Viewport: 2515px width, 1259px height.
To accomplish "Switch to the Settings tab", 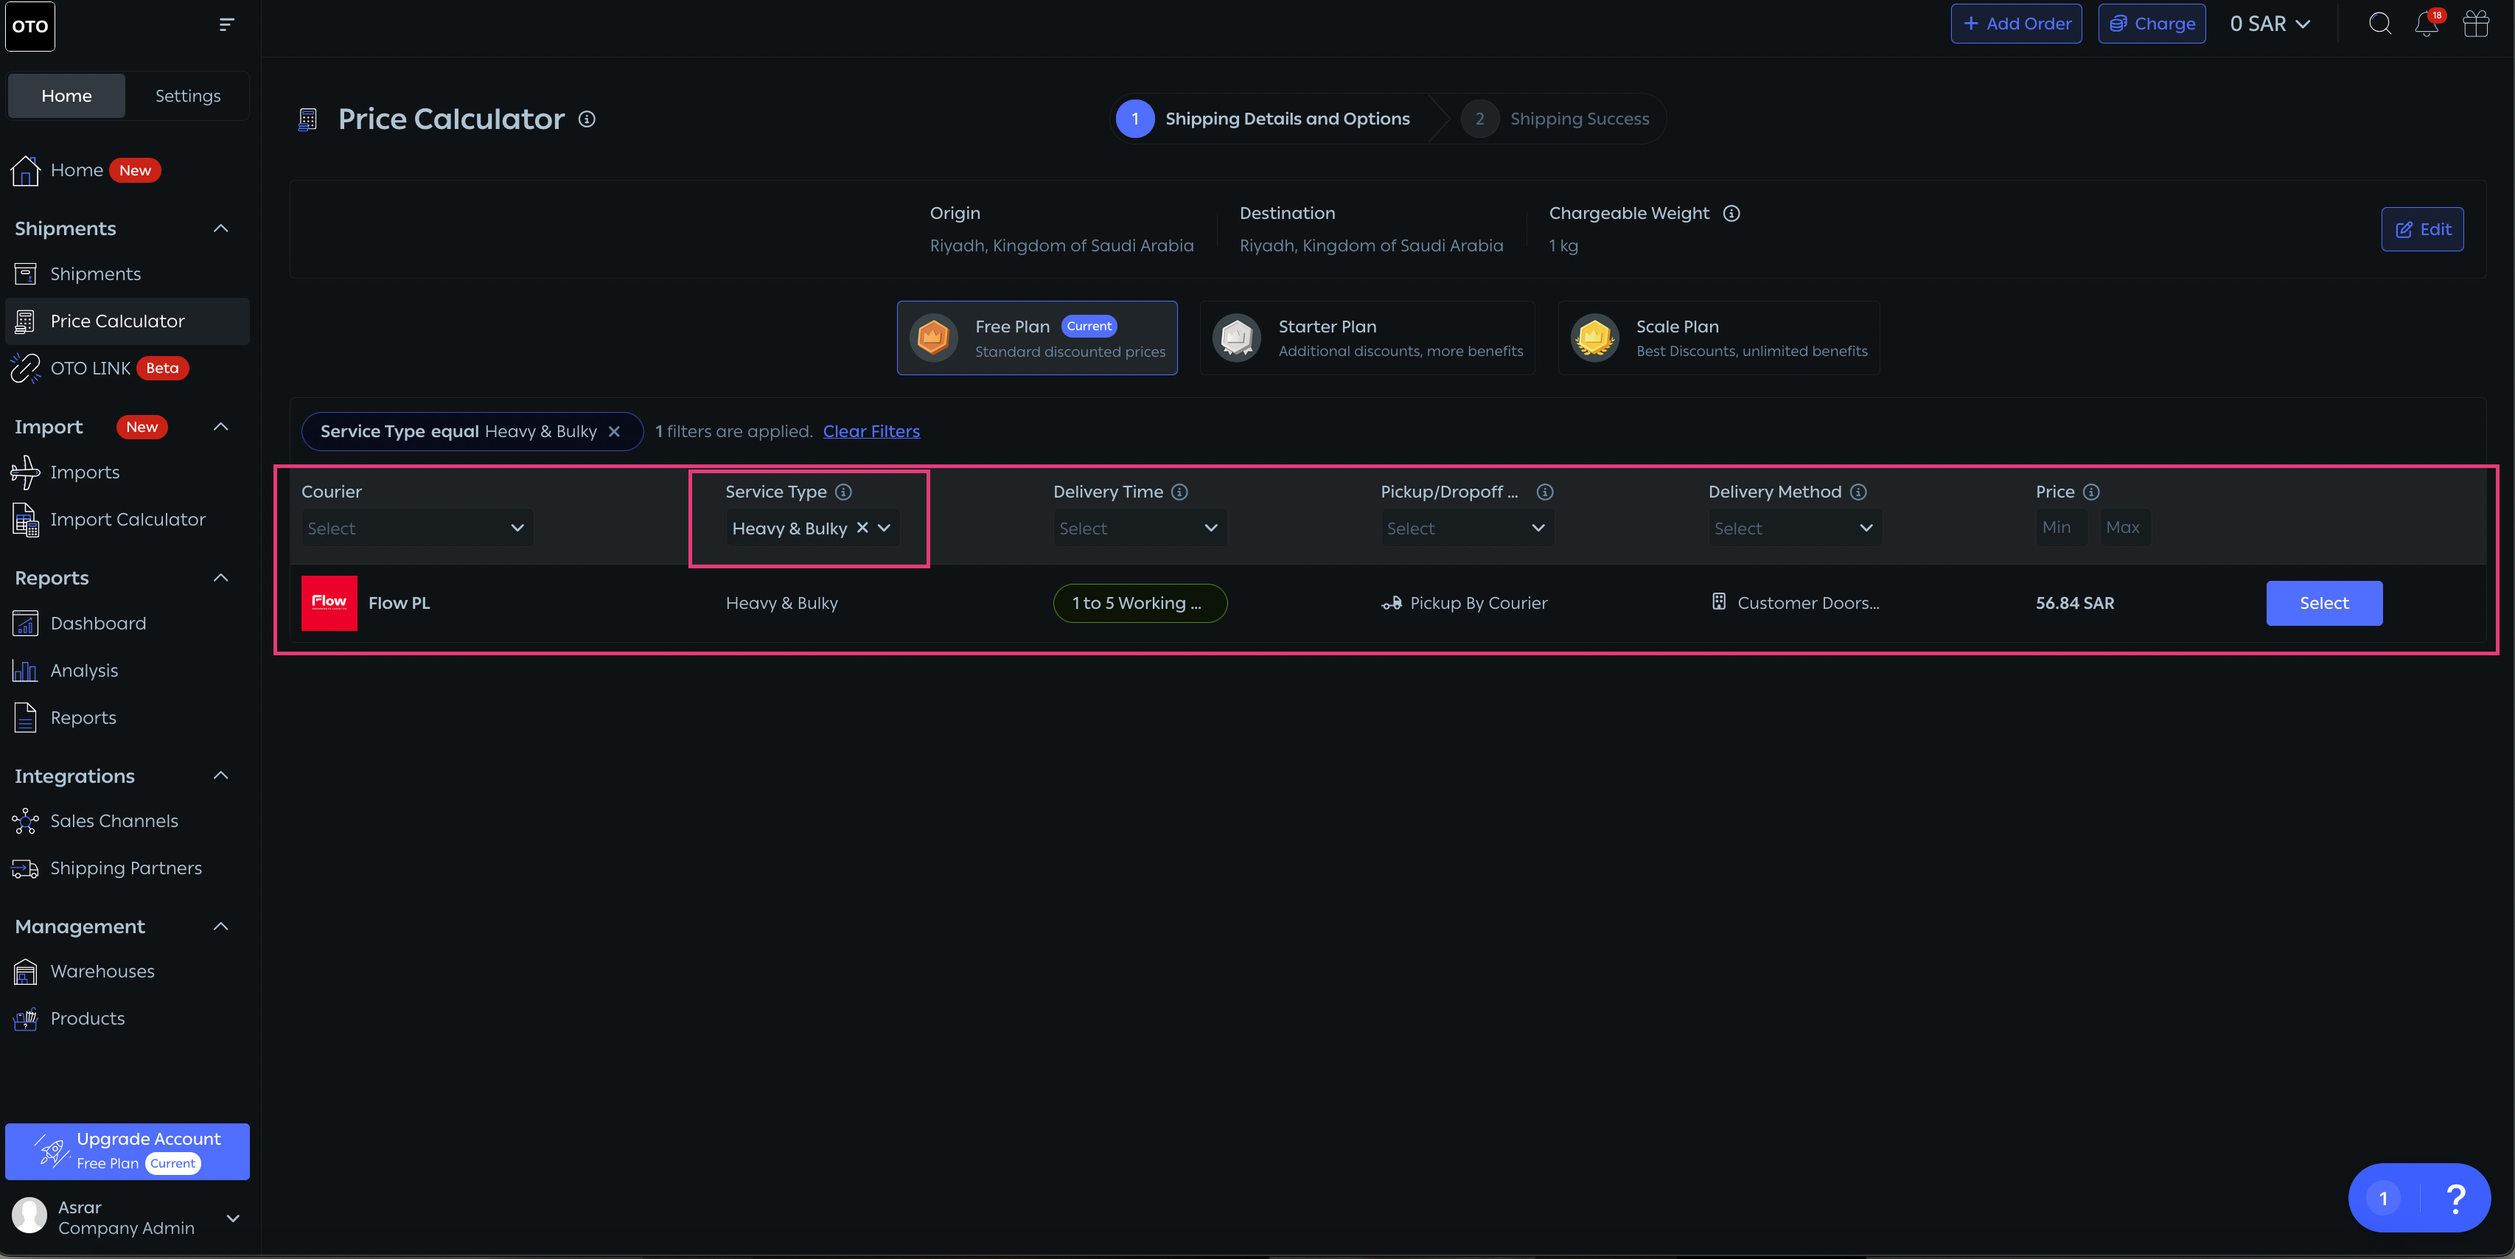I will pyautogui.click(x=187, y=96).
